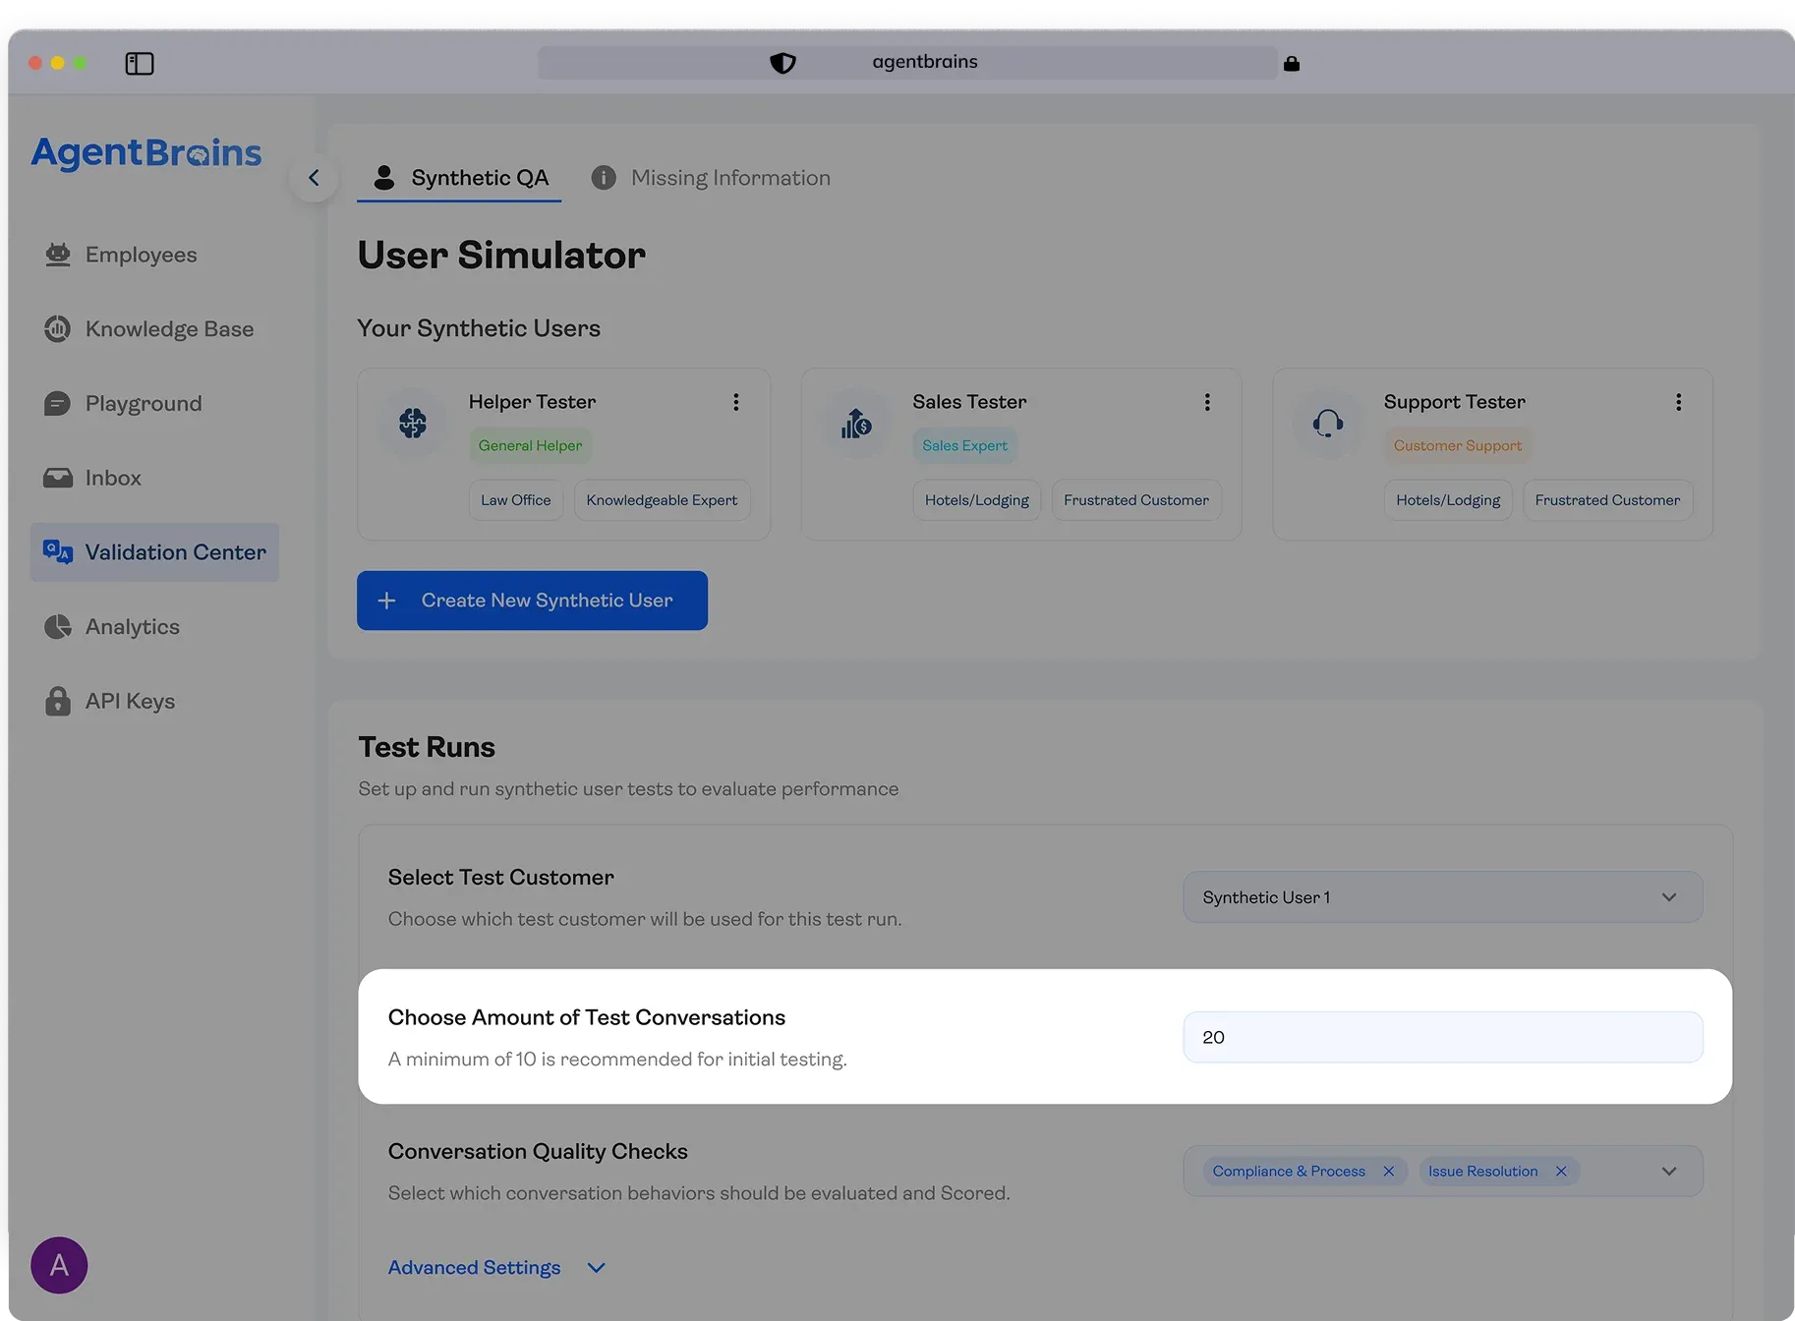Click Create New Synthetic User button

(x=532, y=601)
